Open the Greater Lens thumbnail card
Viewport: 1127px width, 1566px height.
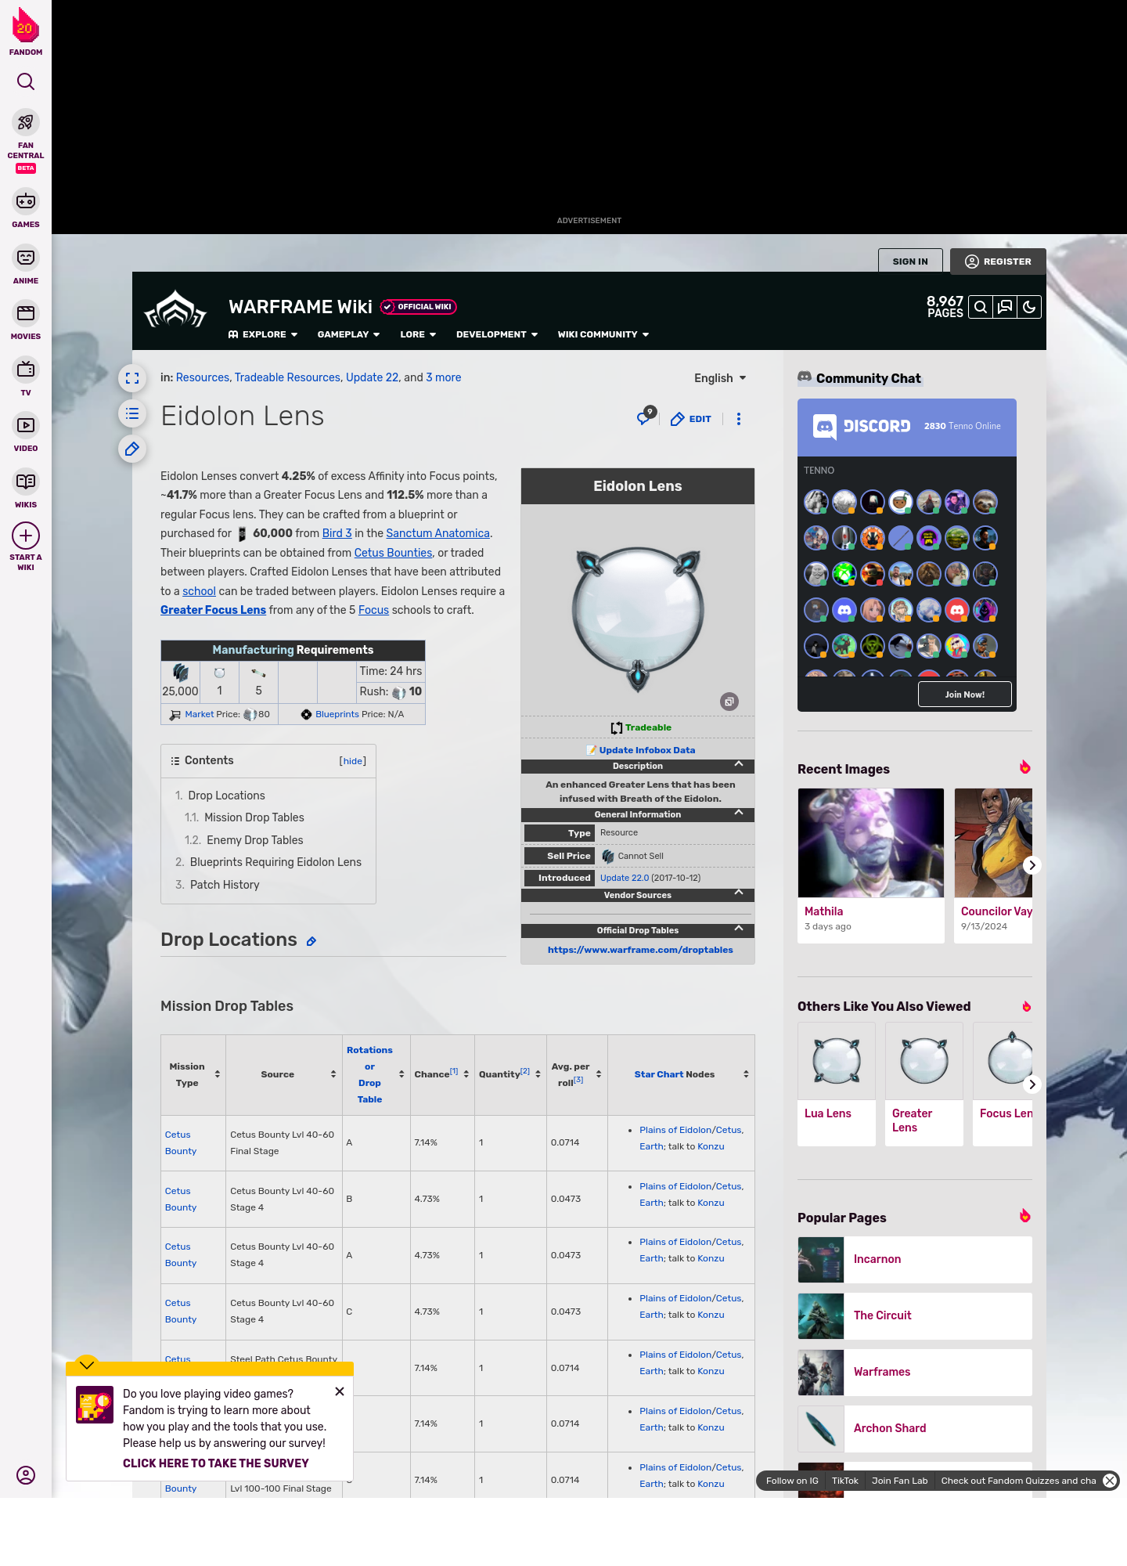(924, 1084)
